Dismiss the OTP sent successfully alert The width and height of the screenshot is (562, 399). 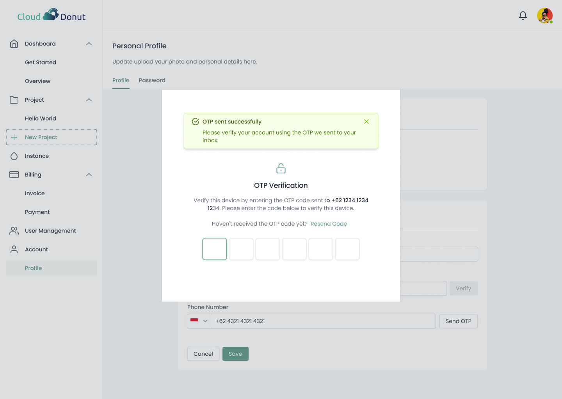click(366, 122)
